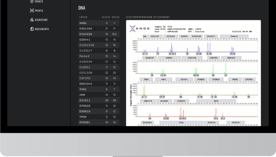Click the ALLELE VALUE column header
The height and width of the screenshot is (157, 276).
click(x=111, y=17)
